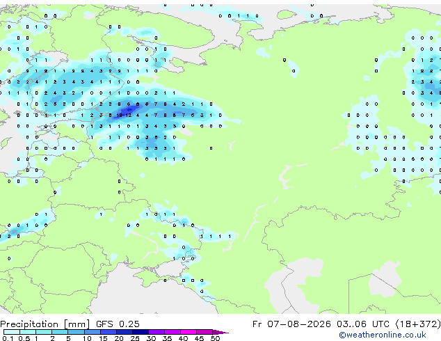Click the 0.1–0.5 mm legend swatch
441x341 pixels.
[x=12, y=332]
